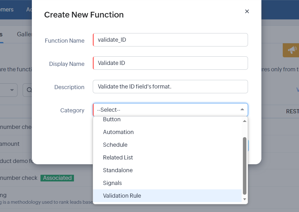Click the list scrollbar down arrow
The image size is (299, 212).
[x=244, y=199]
